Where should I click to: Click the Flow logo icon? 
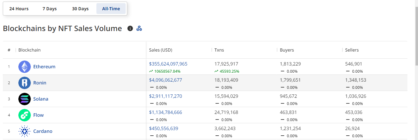tap(25, 115)
